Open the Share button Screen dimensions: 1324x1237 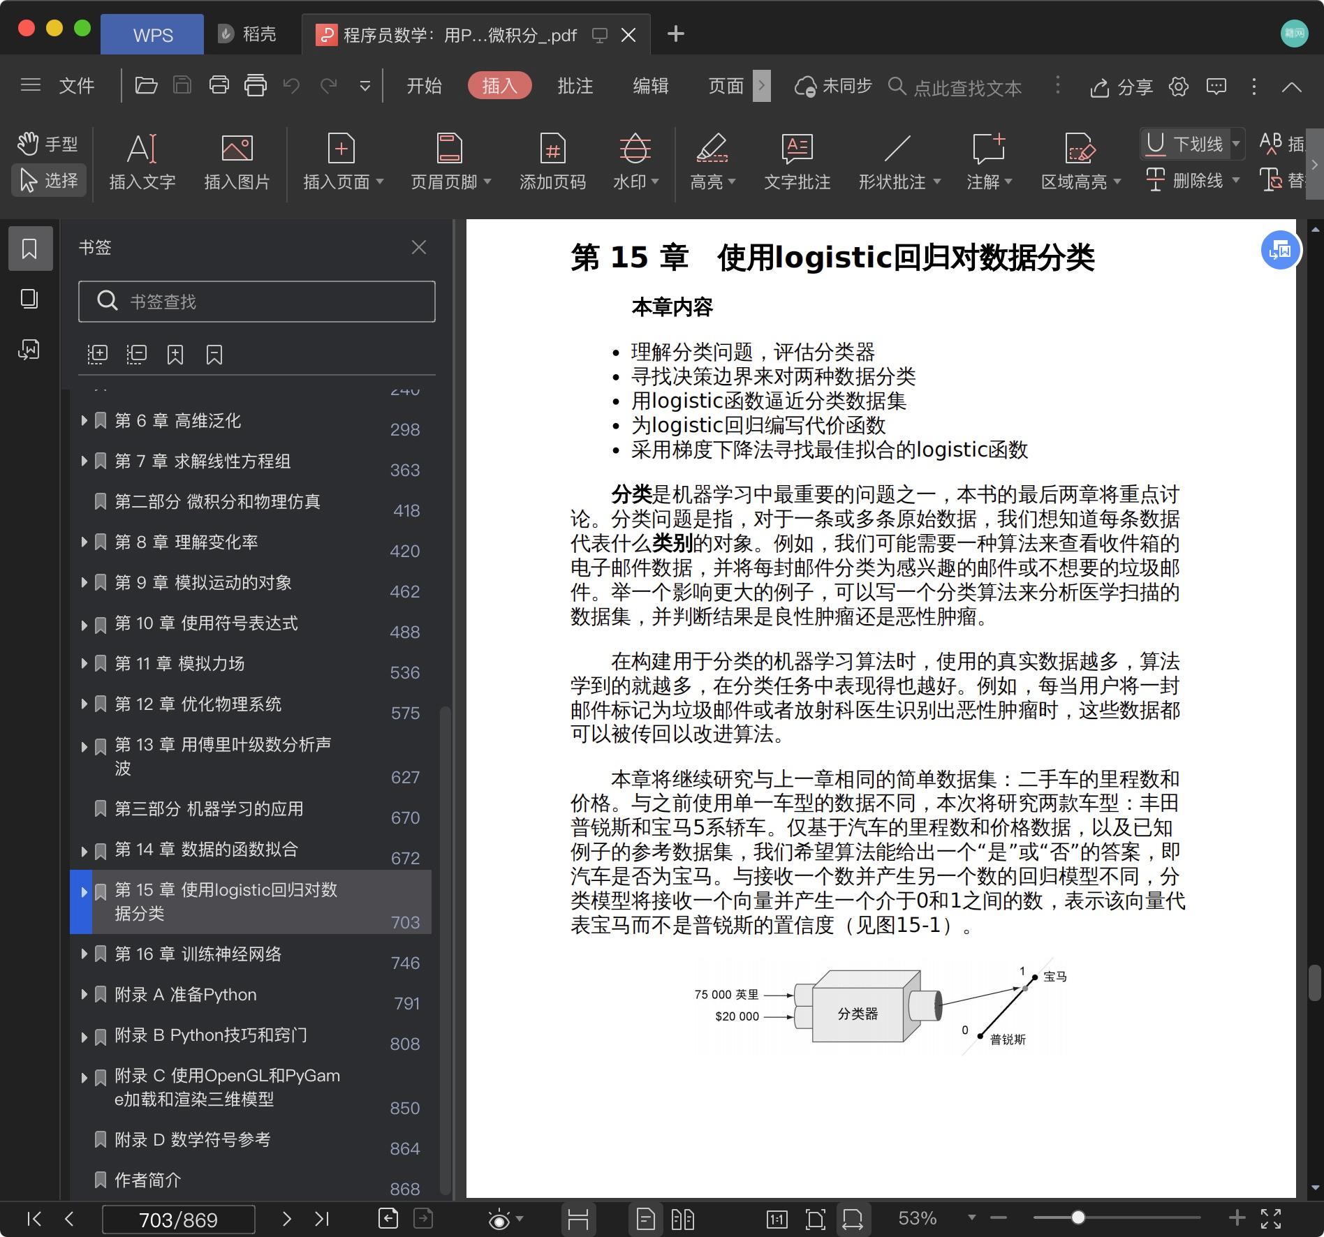coord(1121,87)
